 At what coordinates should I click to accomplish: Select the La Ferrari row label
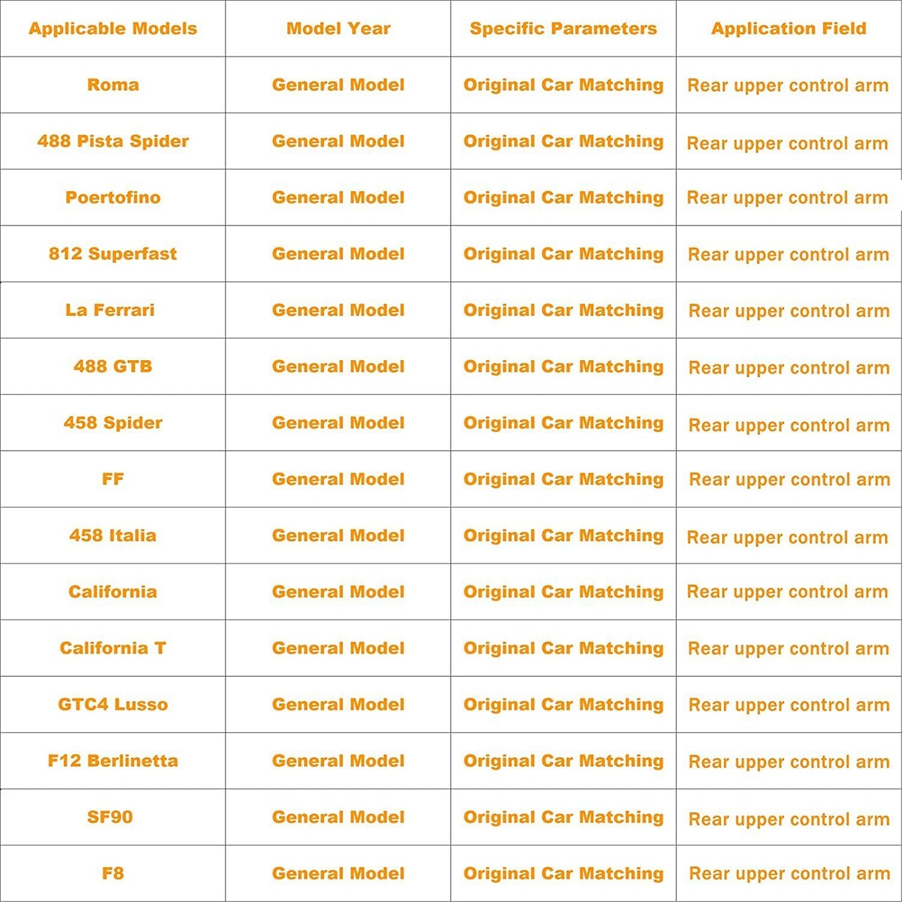110,310
